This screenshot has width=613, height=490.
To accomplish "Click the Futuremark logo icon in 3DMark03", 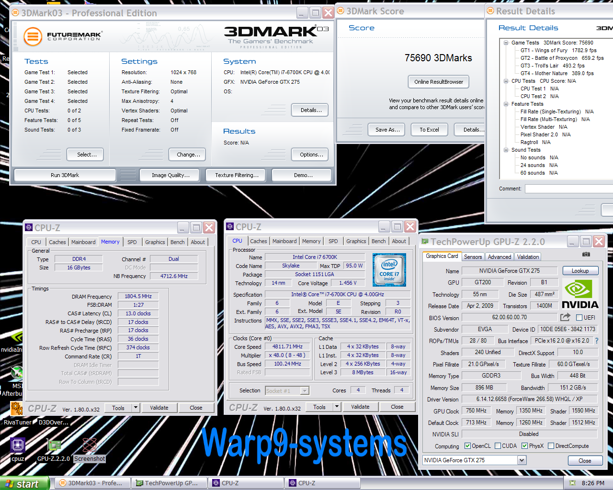I will click(x=33, y=36).
